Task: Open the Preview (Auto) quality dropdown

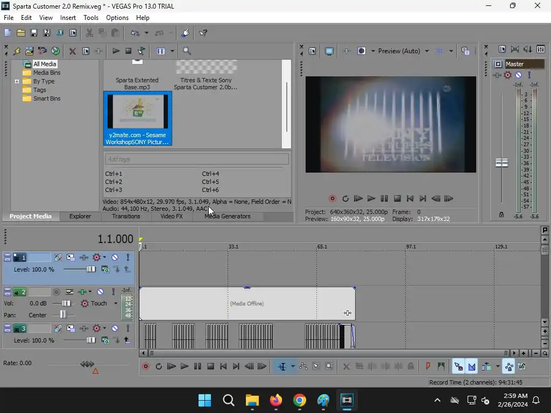Action: pos(427,51)
